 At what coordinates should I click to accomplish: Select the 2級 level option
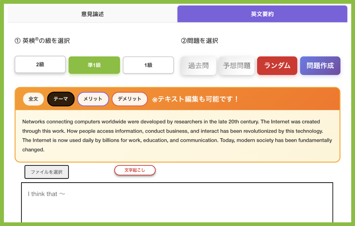click(40, 64)
